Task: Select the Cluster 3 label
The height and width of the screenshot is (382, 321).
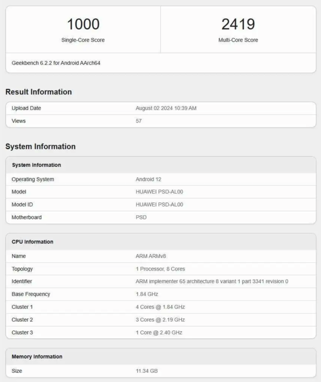Action: point(22,333)
